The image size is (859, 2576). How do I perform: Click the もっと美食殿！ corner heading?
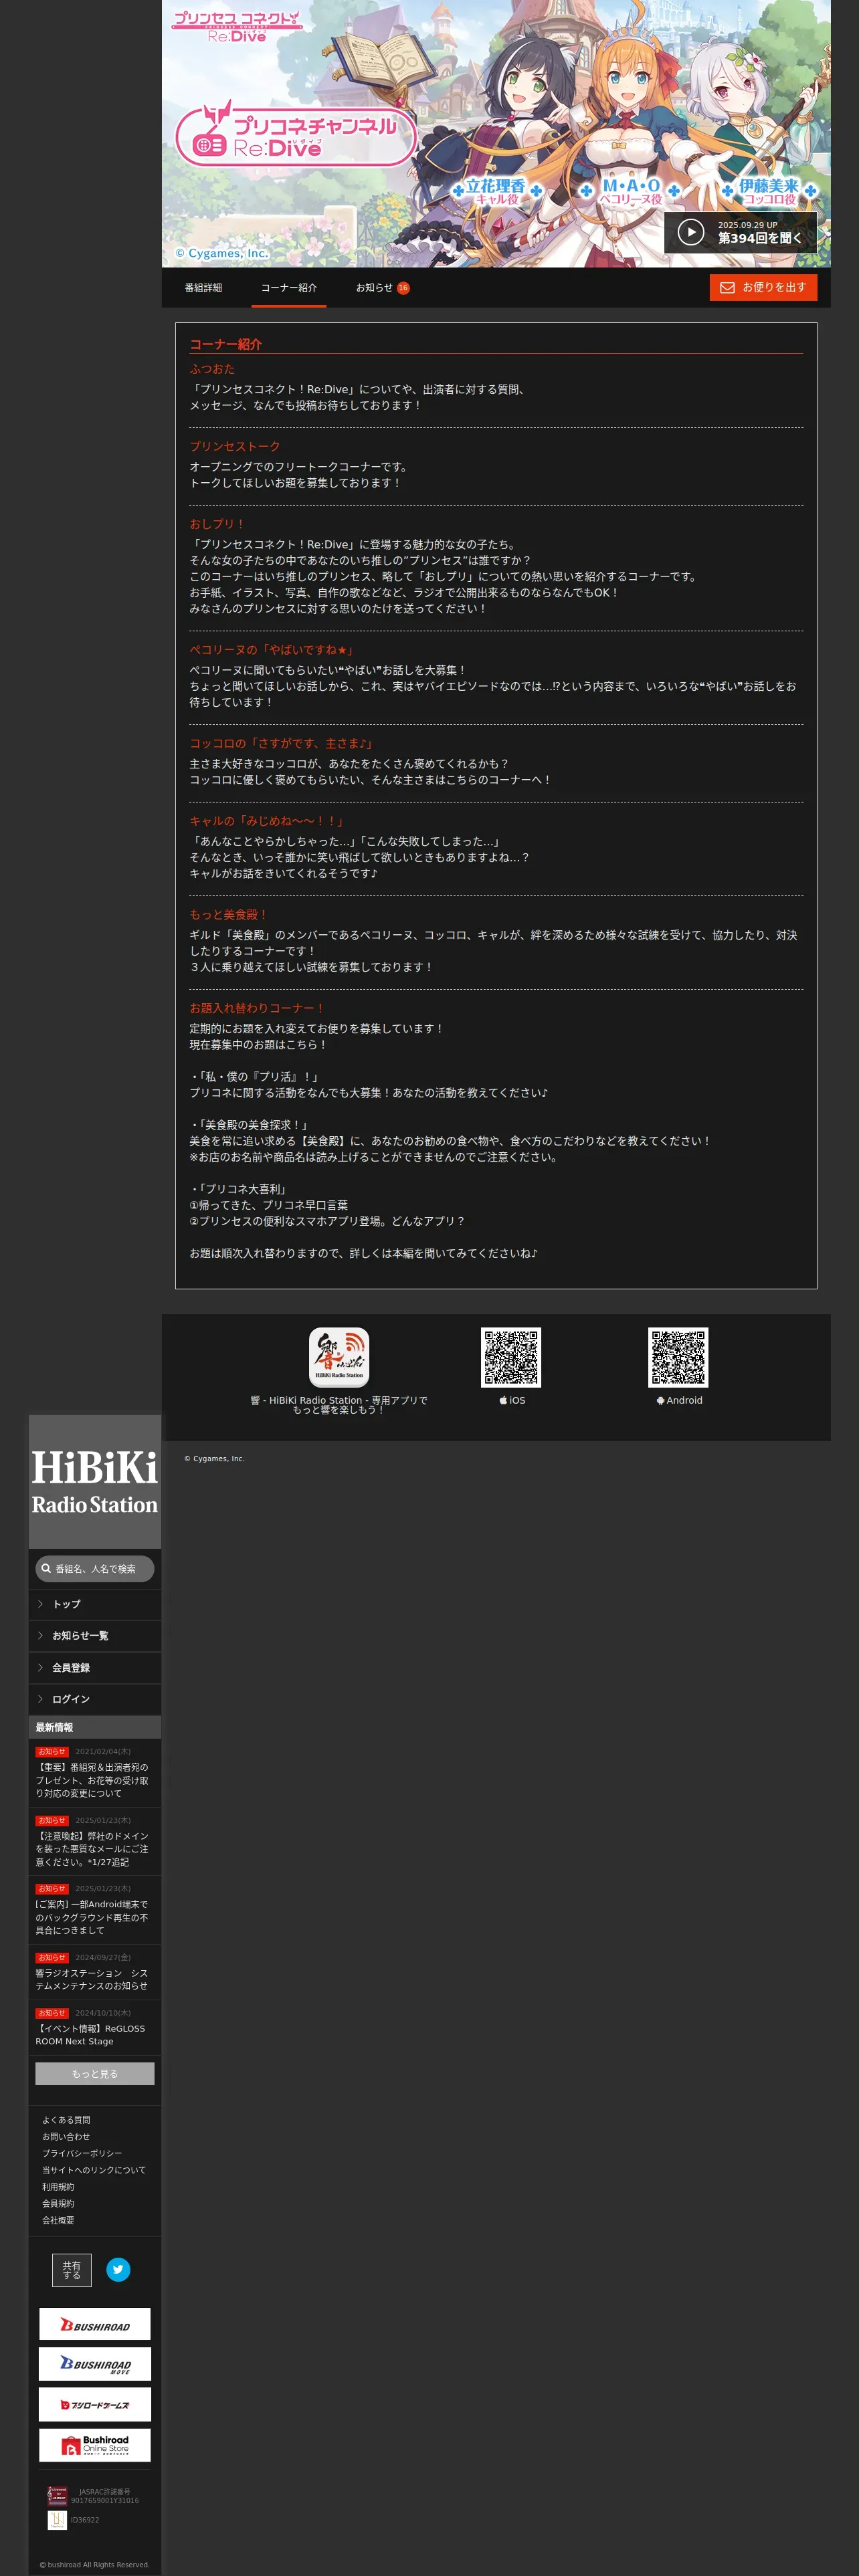pos(229,915)
